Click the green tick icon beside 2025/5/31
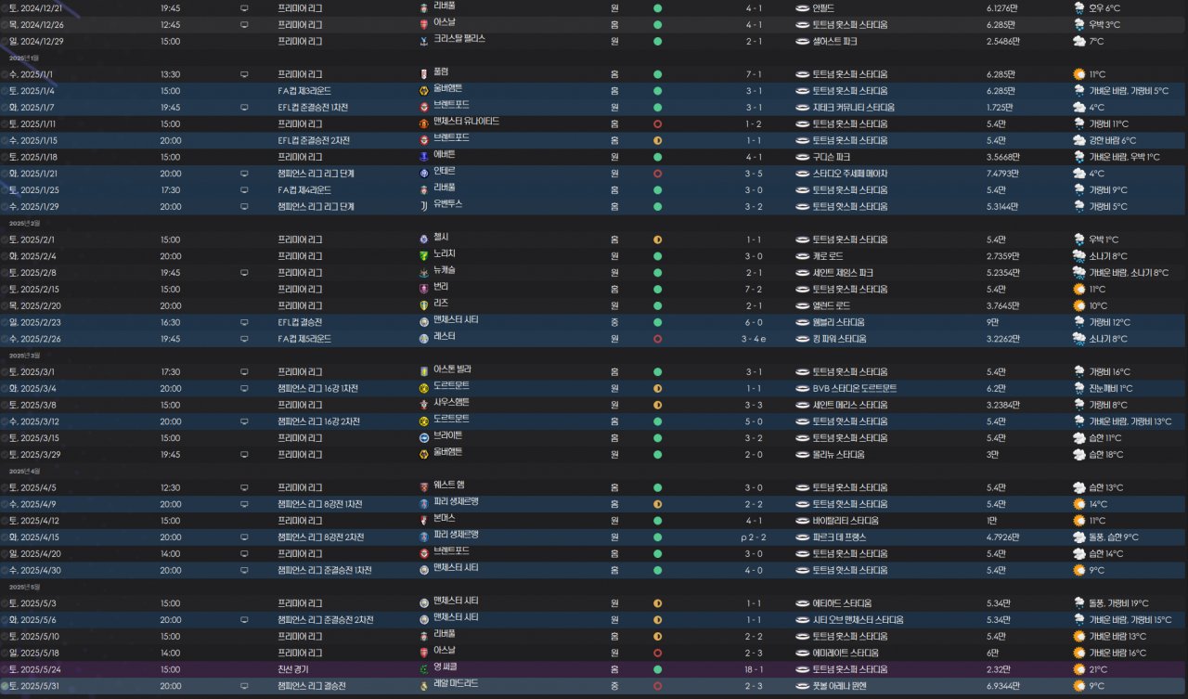The height and width of the screenshot is (699, 1188). pos(5,686)
